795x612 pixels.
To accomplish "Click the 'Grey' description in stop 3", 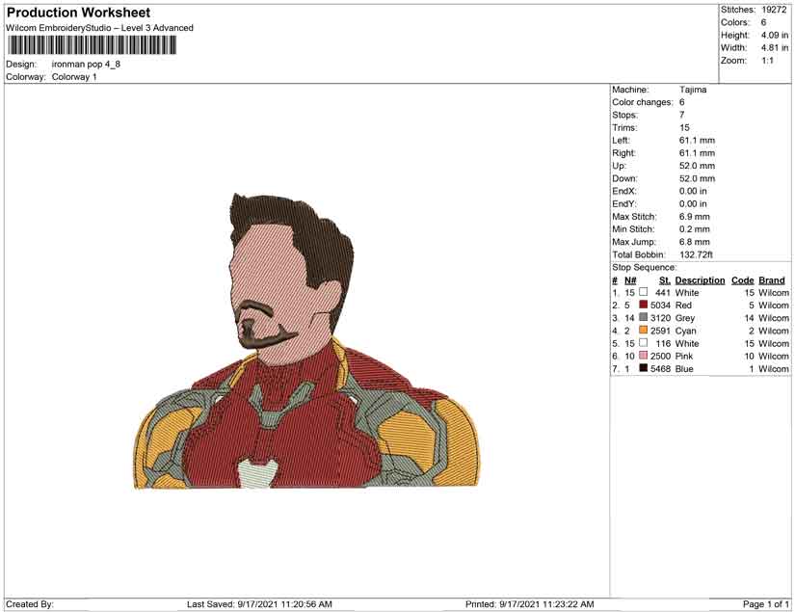I will 684,318.
